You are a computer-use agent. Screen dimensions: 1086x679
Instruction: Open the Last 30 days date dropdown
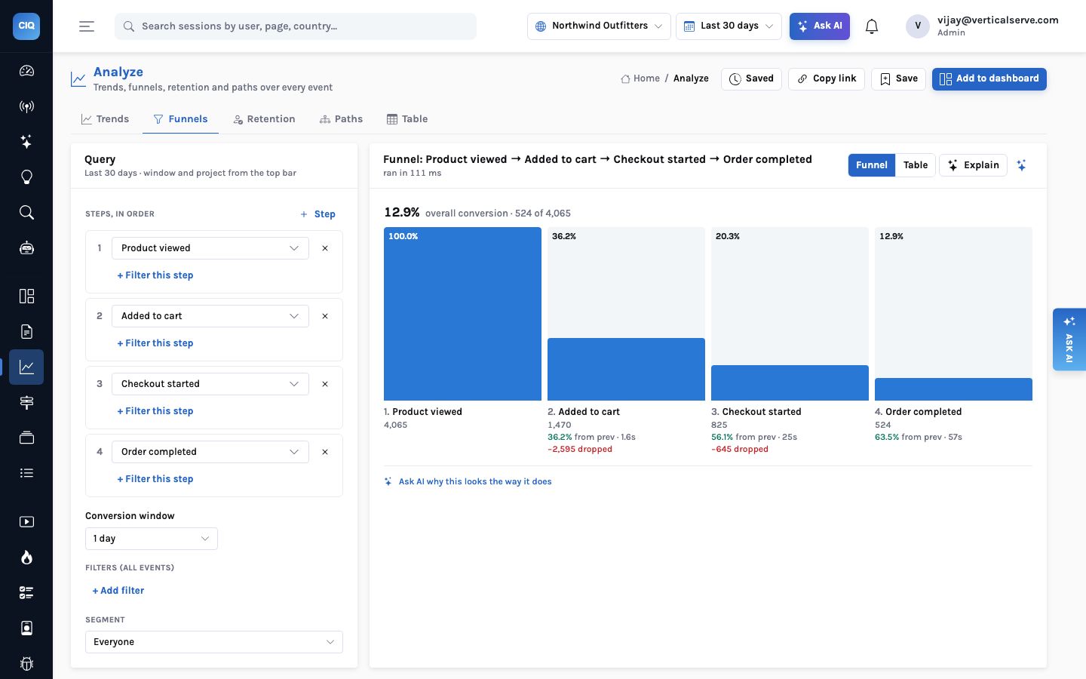click(729, 26)
